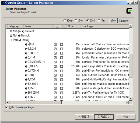This screenshot has height=123, width=140.
Task: Cycle version icon for chewmail package
Action: (26, 45)
